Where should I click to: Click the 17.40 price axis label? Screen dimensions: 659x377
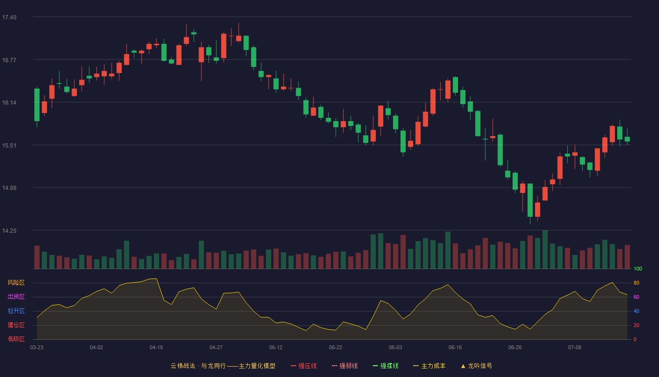tap(9, 17)
